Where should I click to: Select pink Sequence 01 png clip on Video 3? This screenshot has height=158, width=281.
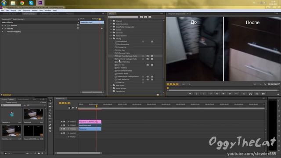coord(90,122)
